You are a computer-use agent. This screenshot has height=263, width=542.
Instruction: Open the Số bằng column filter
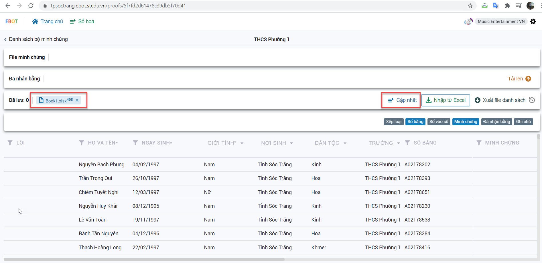tap(407, 143)
